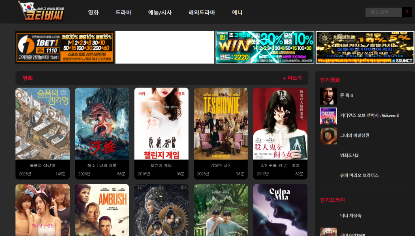This screenshot has width=415, height=236.
Task: Click the search icon button
Action: point(407,12)
